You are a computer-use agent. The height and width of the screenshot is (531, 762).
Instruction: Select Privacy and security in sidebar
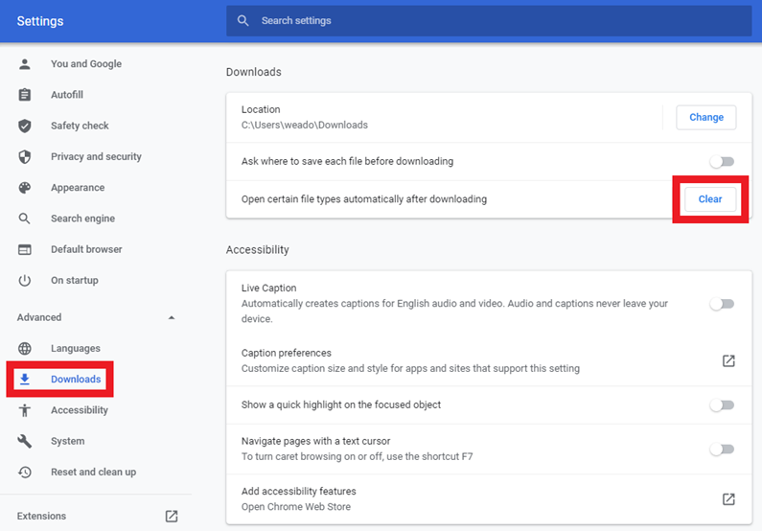click(96, 156)
